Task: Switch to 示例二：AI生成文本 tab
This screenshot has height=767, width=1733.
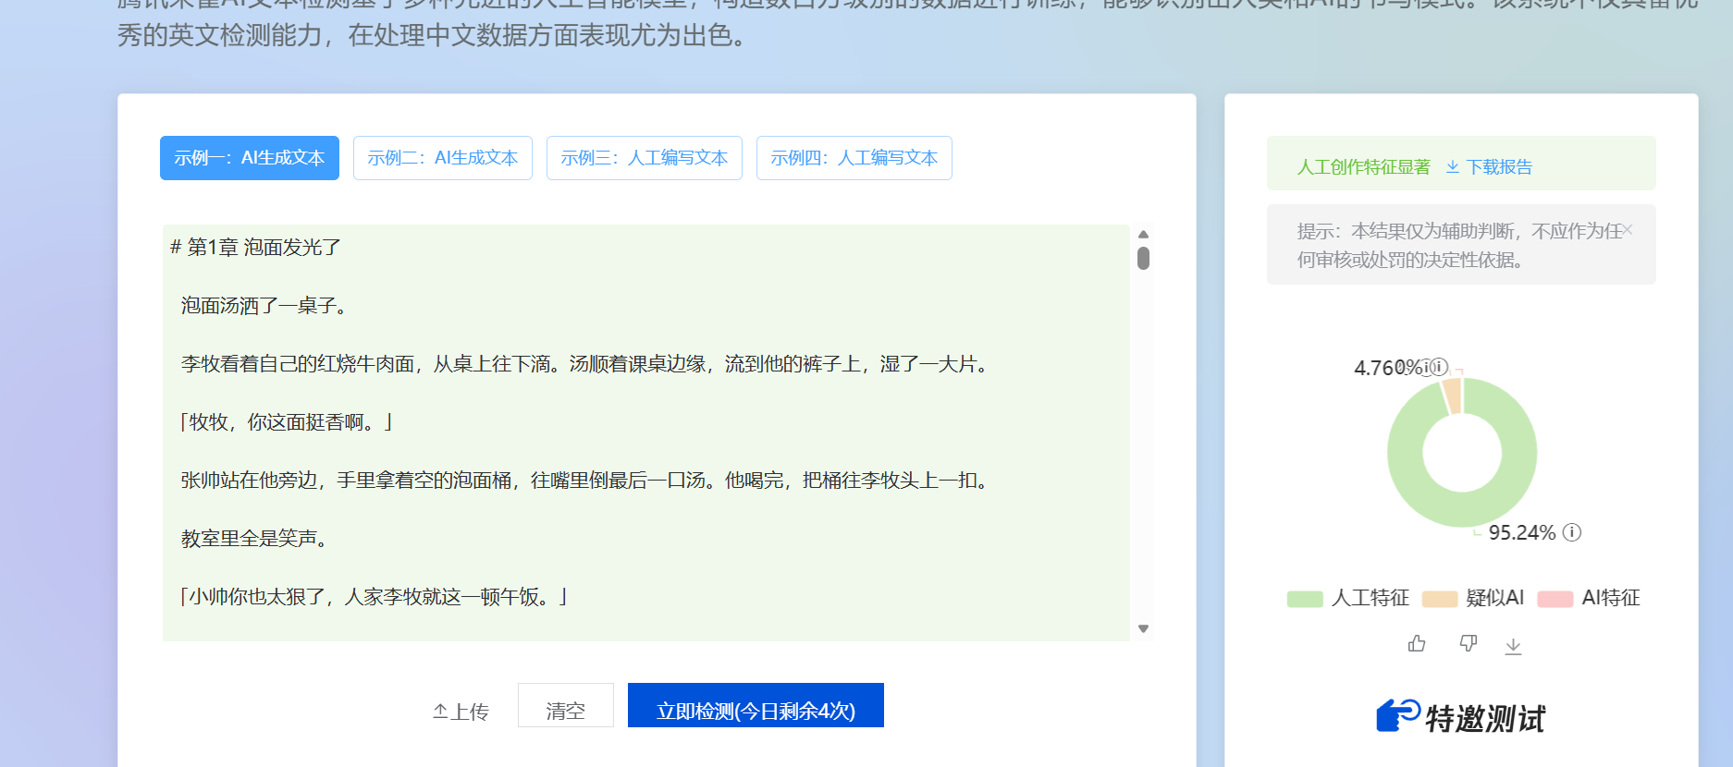Action: pyautogui.click(x=443, y=158)
